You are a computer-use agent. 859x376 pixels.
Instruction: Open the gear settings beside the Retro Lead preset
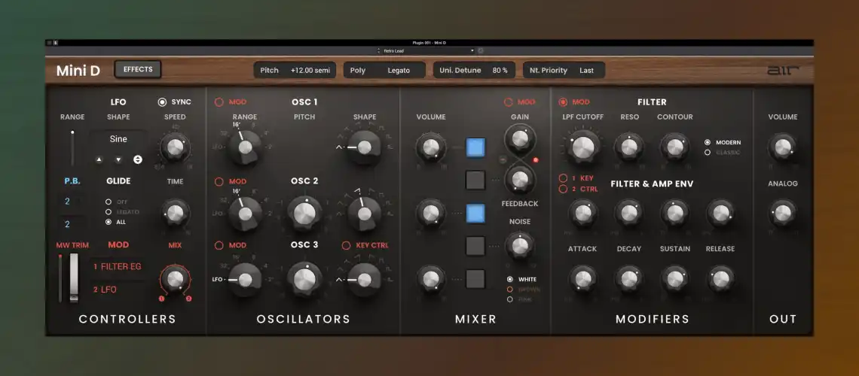[x=481, y=50]
